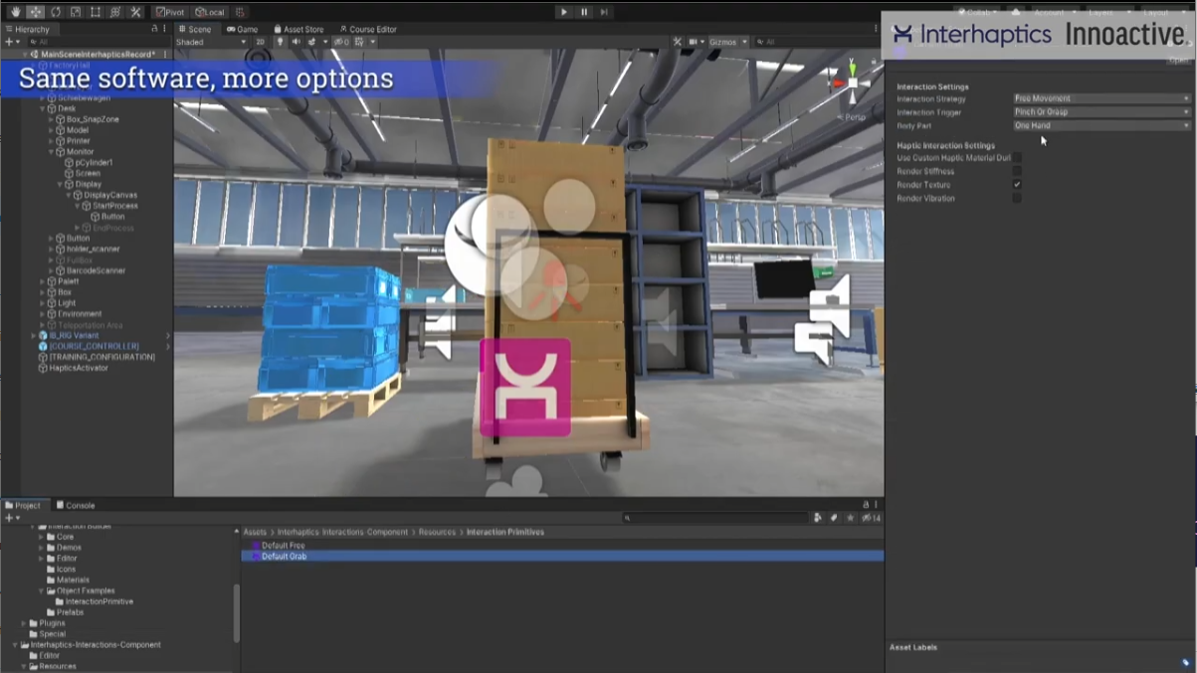Enable Render Vibration checkbox
Screen dimensions: 1197x673
[1017, 198]
